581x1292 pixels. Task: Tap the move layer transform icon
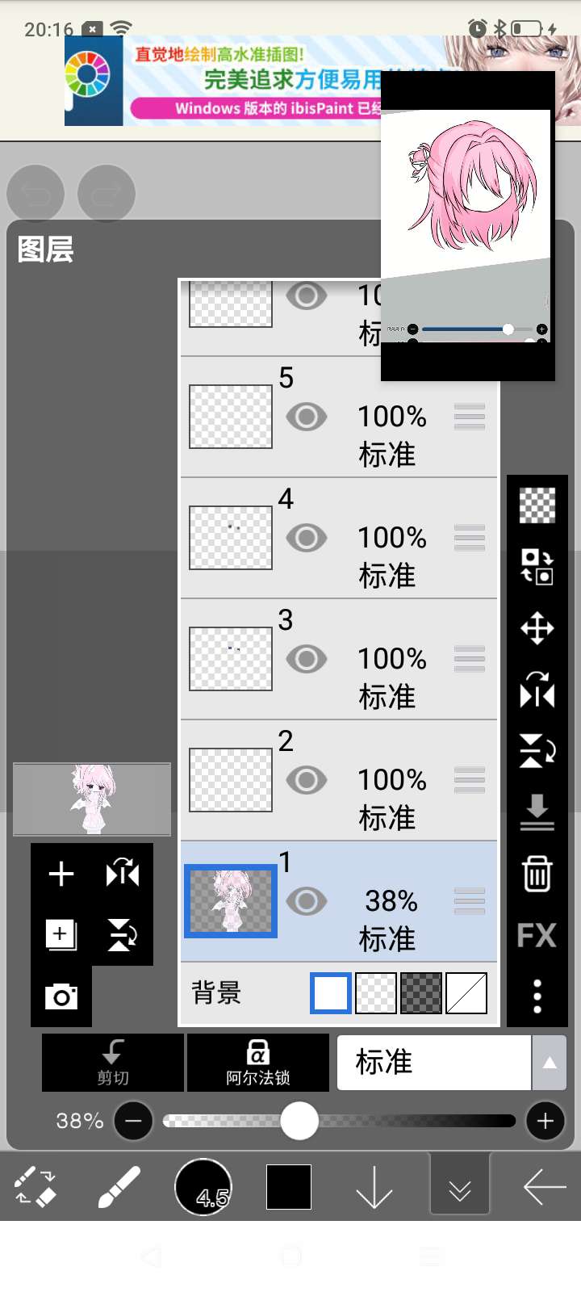click(537, 628)
